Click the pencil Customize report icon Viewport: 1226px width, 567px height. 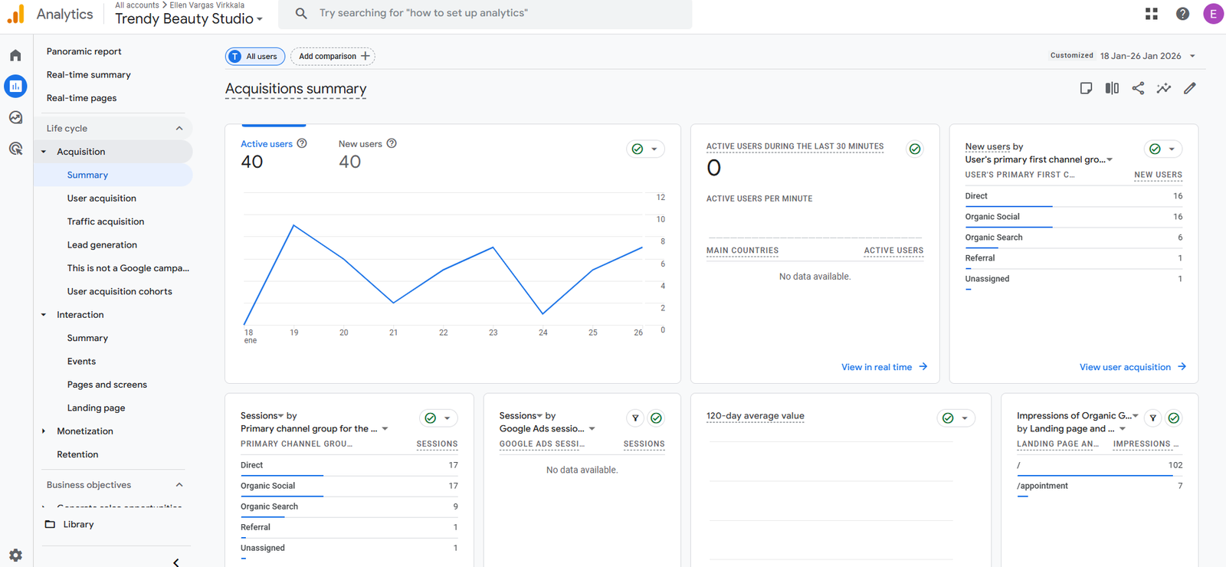pos(1189,88)
